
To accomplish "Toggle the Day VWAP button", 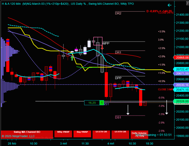I will pyautogui.click(x=82, y=134).
